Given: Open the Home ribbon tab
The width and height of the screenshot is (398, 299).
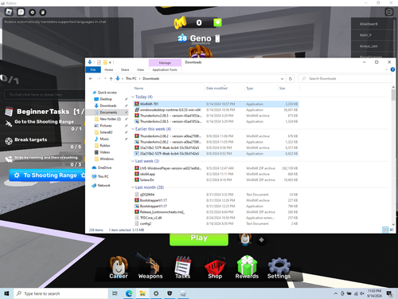Looking at the screenshot, I should [x=109, y=69].
